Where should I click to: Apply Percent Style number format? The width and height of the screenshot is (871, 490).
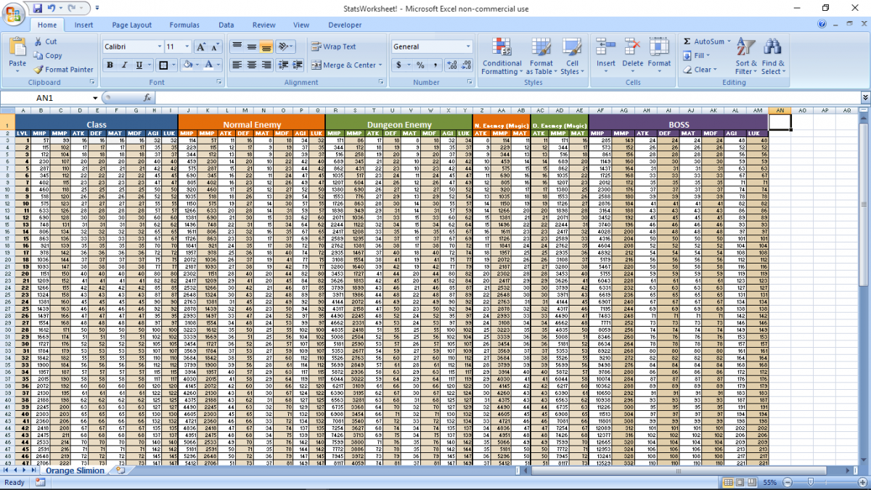click(x=420, y=65)
